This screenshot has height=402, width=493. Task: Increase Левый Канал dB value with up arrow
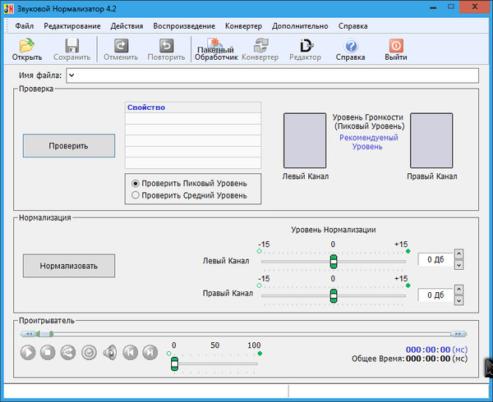(458, 255)
